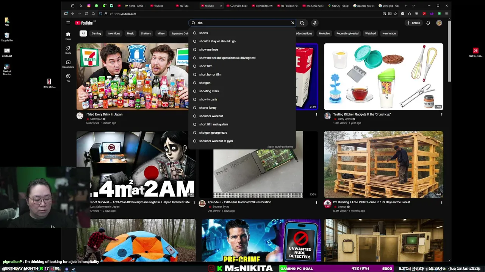This screenshot has height=272, width=485.
Task: Click the Barry Lewis channel avatar
Action: coord(327,116)
